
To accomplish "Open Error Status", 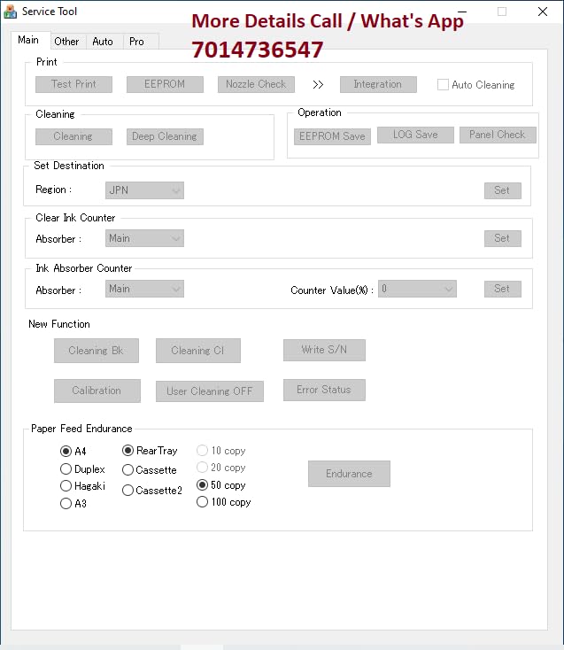I will [324, 390].
